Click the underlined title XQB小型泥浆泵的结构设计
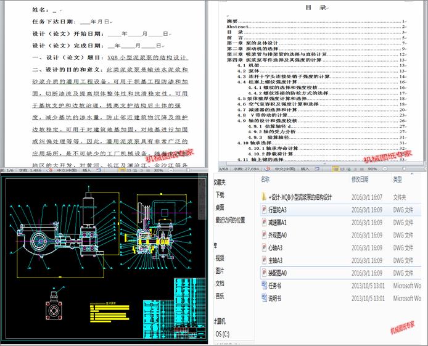The height and width of the screenshot is (346, 428). tap(147, 57)
